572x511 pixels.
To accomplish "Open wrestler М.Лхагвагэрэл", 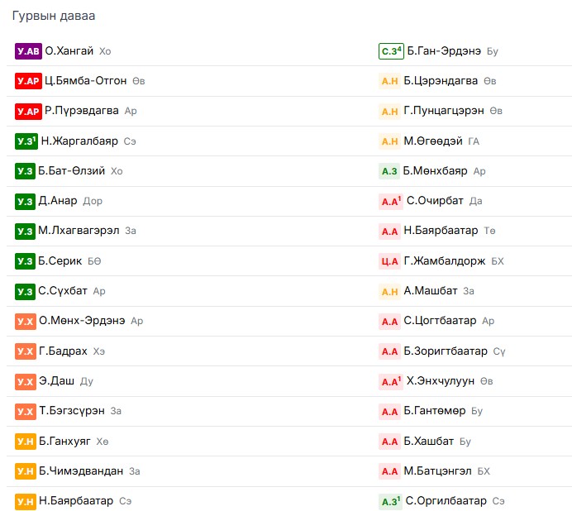I will [x=79, y=231].
